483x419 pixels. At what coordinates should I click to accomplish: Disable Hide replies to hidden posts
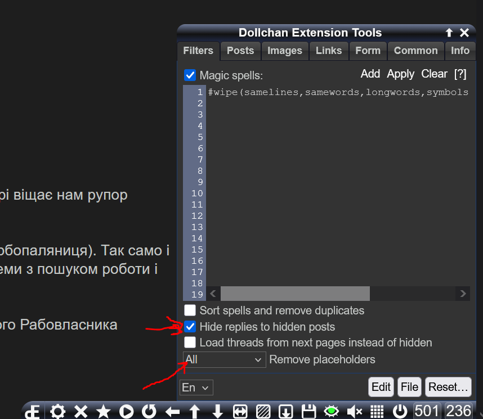pos(190,327)
